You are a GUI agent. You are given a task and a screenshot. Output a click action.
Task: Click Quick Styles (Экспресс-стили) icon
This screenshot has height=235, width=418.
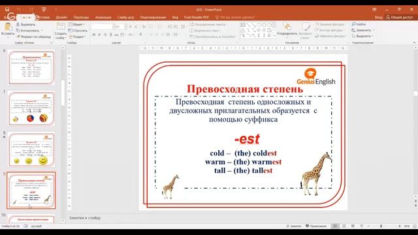pyautogui.click(x=306, y=27)
